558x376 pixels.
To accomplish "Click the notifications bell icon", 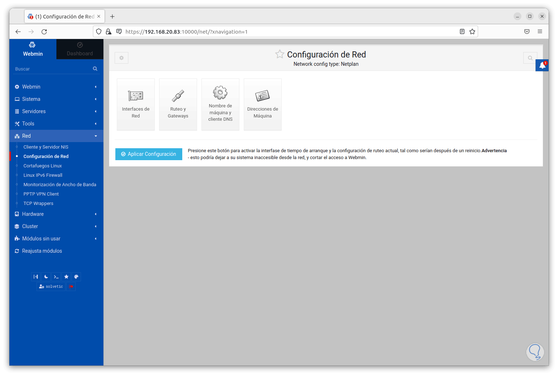I will 542,65.
